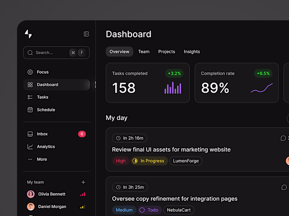Open Tasks in the sidebar
Viewport: 289px width, 216px height.
point(57,97)
